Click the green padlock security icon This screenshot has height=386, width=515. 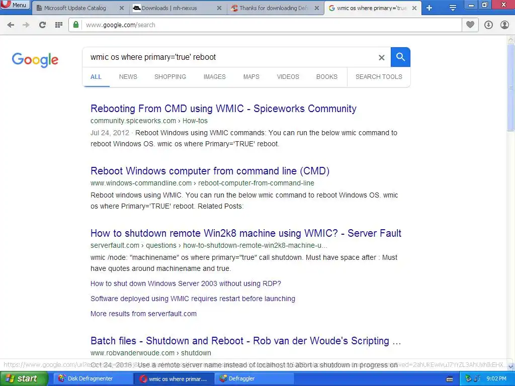pos(76,25)
